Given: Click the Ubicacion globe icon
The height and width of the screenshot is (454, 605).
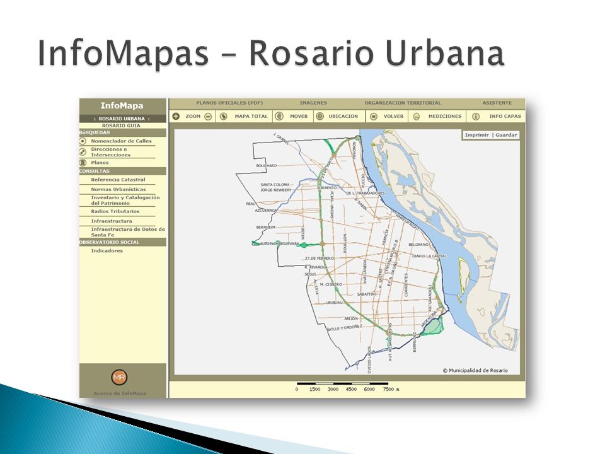Looking at the screenshot, I should pos(319,116).
